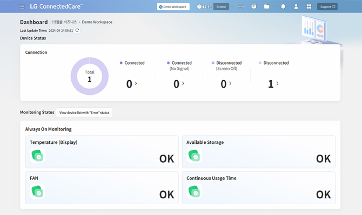Click the Disconnected (Screen Off) legend dot
This screenshot has height=215, width=362.
point(213,63)
